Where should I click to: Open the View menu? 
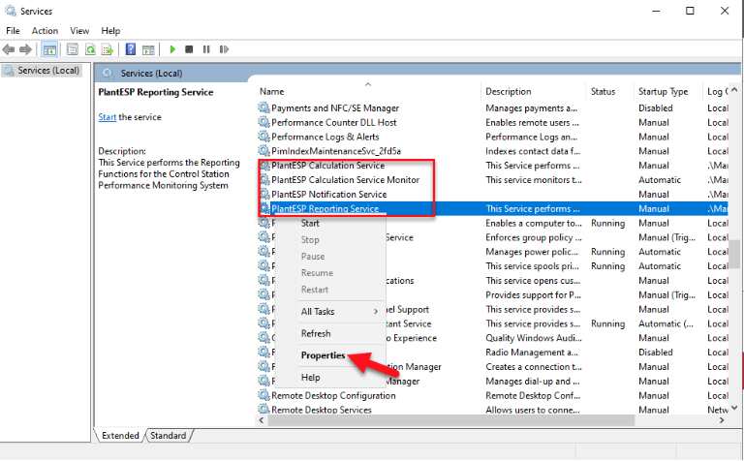click(x=79, y=31)
